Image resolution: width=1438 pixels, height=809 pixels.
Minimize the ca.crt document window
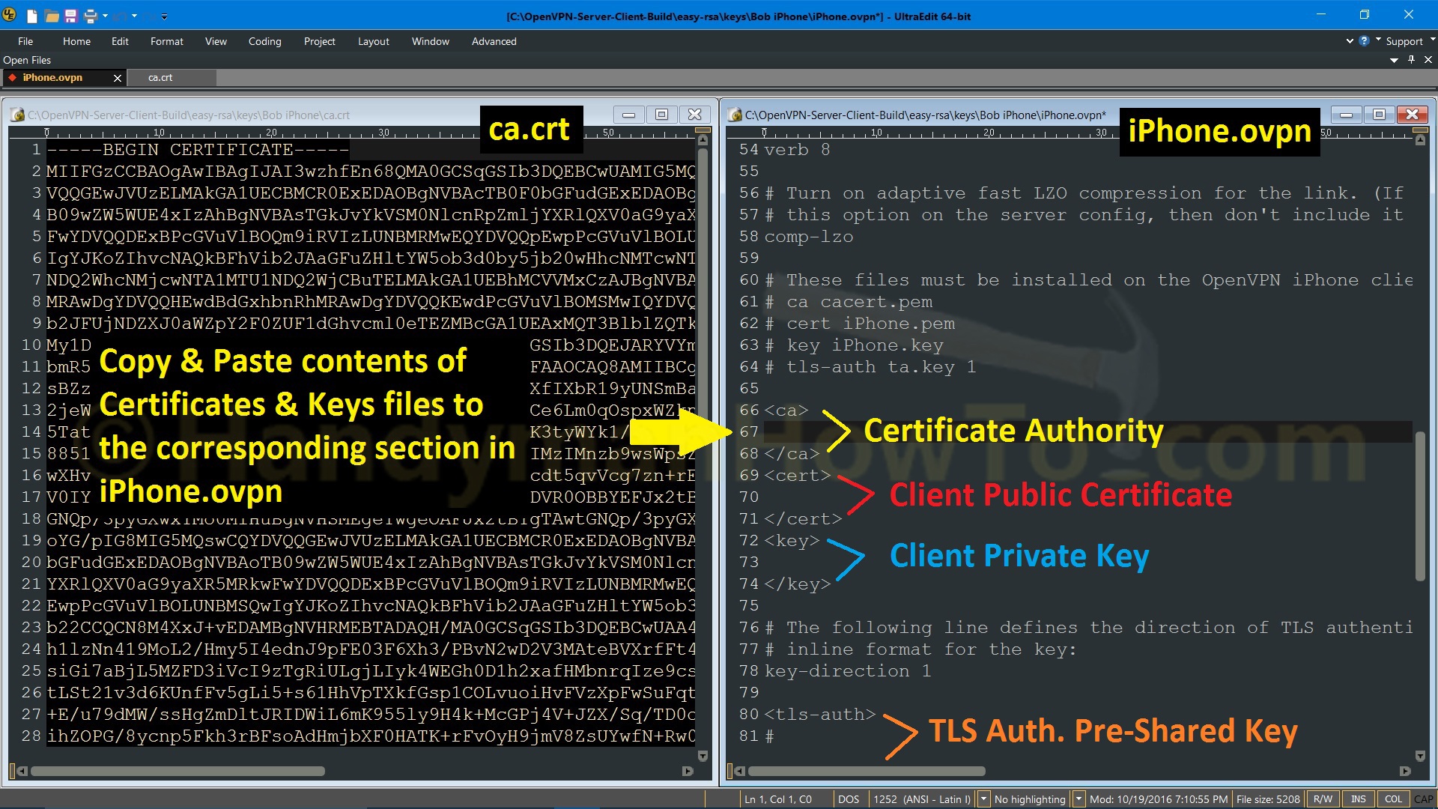click(629, 115)
